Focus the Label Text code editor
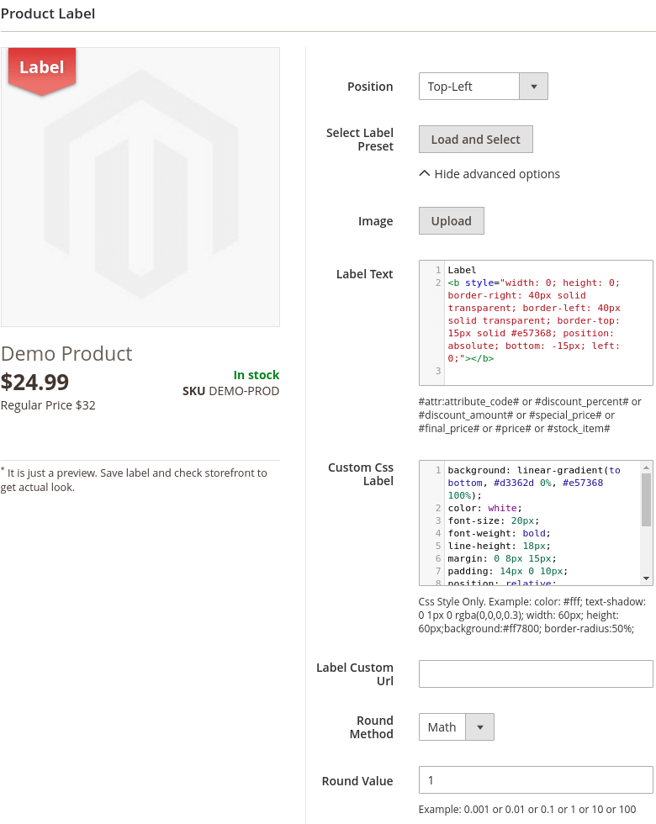The width and height of the screenshot is (656, 824). tap(536, 323)
